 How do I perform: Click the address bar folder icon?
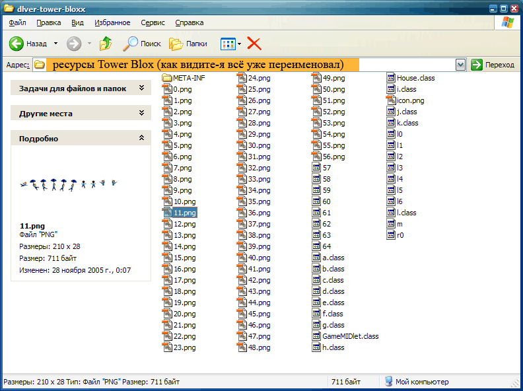(40, 64)
